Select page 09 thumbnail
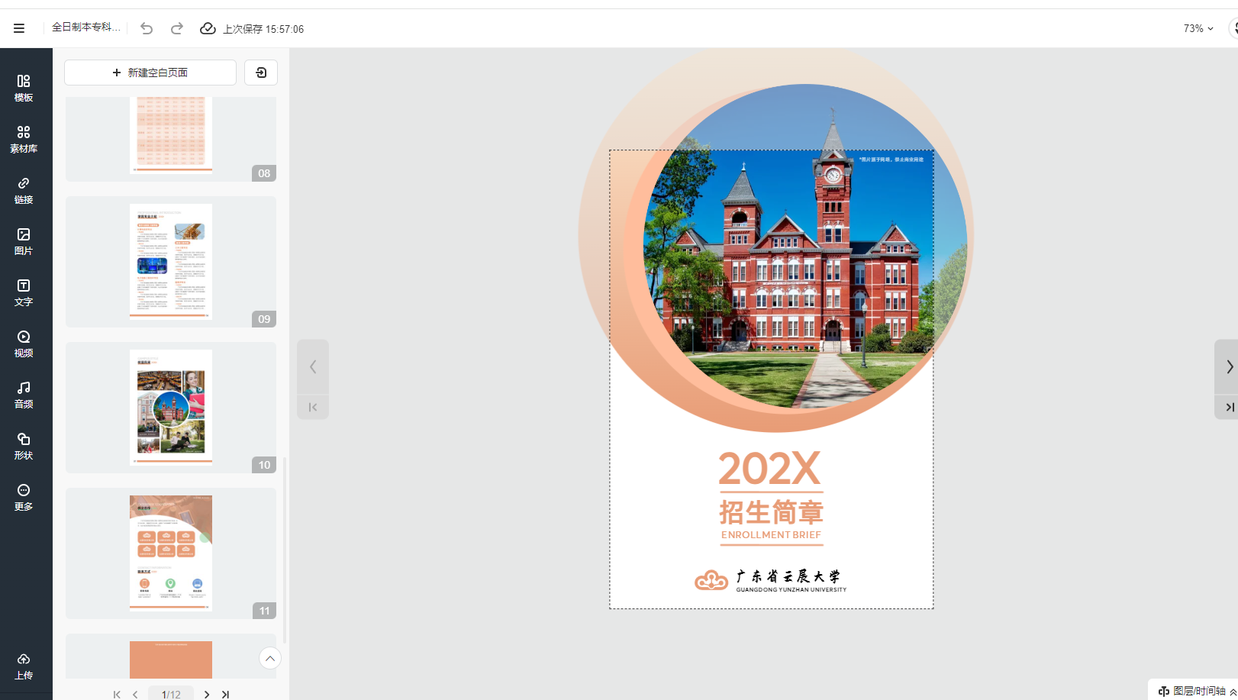This screenshot has width=1238, height=700. [171, 262]
